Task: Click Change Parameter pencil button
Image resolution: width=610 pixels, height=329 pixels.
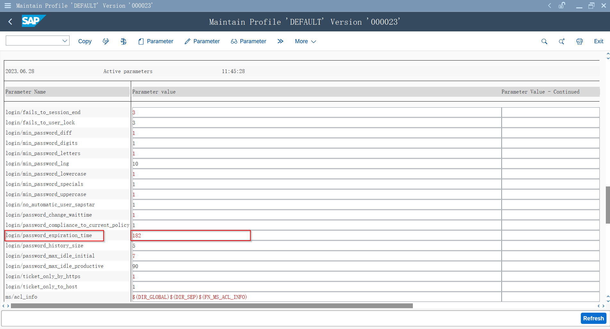Action: tap(202, 41)
